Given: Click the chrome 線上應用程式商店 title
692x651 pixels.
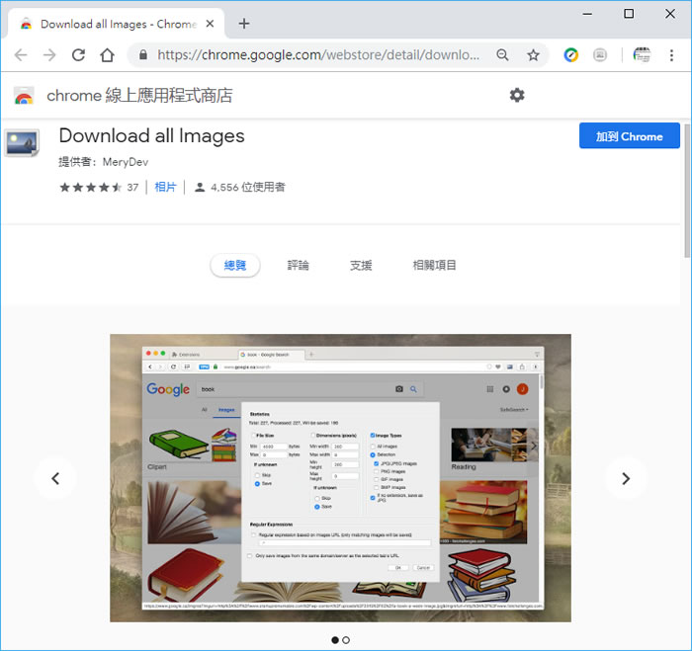Looking at the screenshot, I should pyautogui.click(x=139, y=95).
